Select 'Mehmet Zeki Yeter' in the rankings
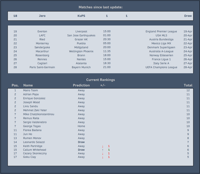 point(35,110)
